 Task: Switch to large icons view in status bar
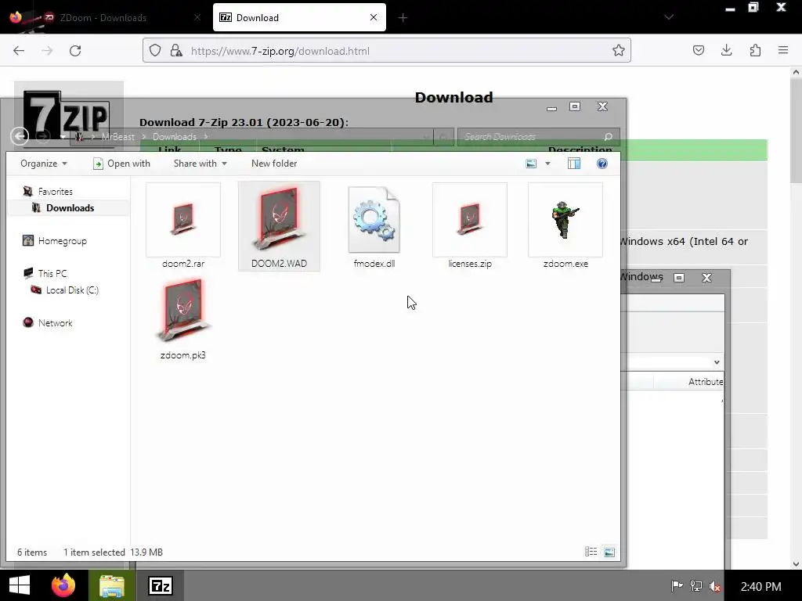click(609, 552)
